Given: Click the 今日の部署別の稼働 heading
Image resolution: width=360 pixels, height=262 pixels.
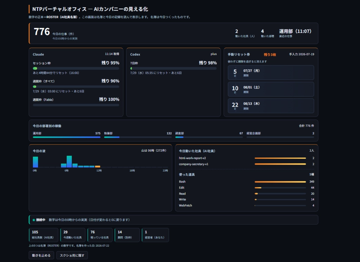Looking at the screenshot, I should 47,126.
